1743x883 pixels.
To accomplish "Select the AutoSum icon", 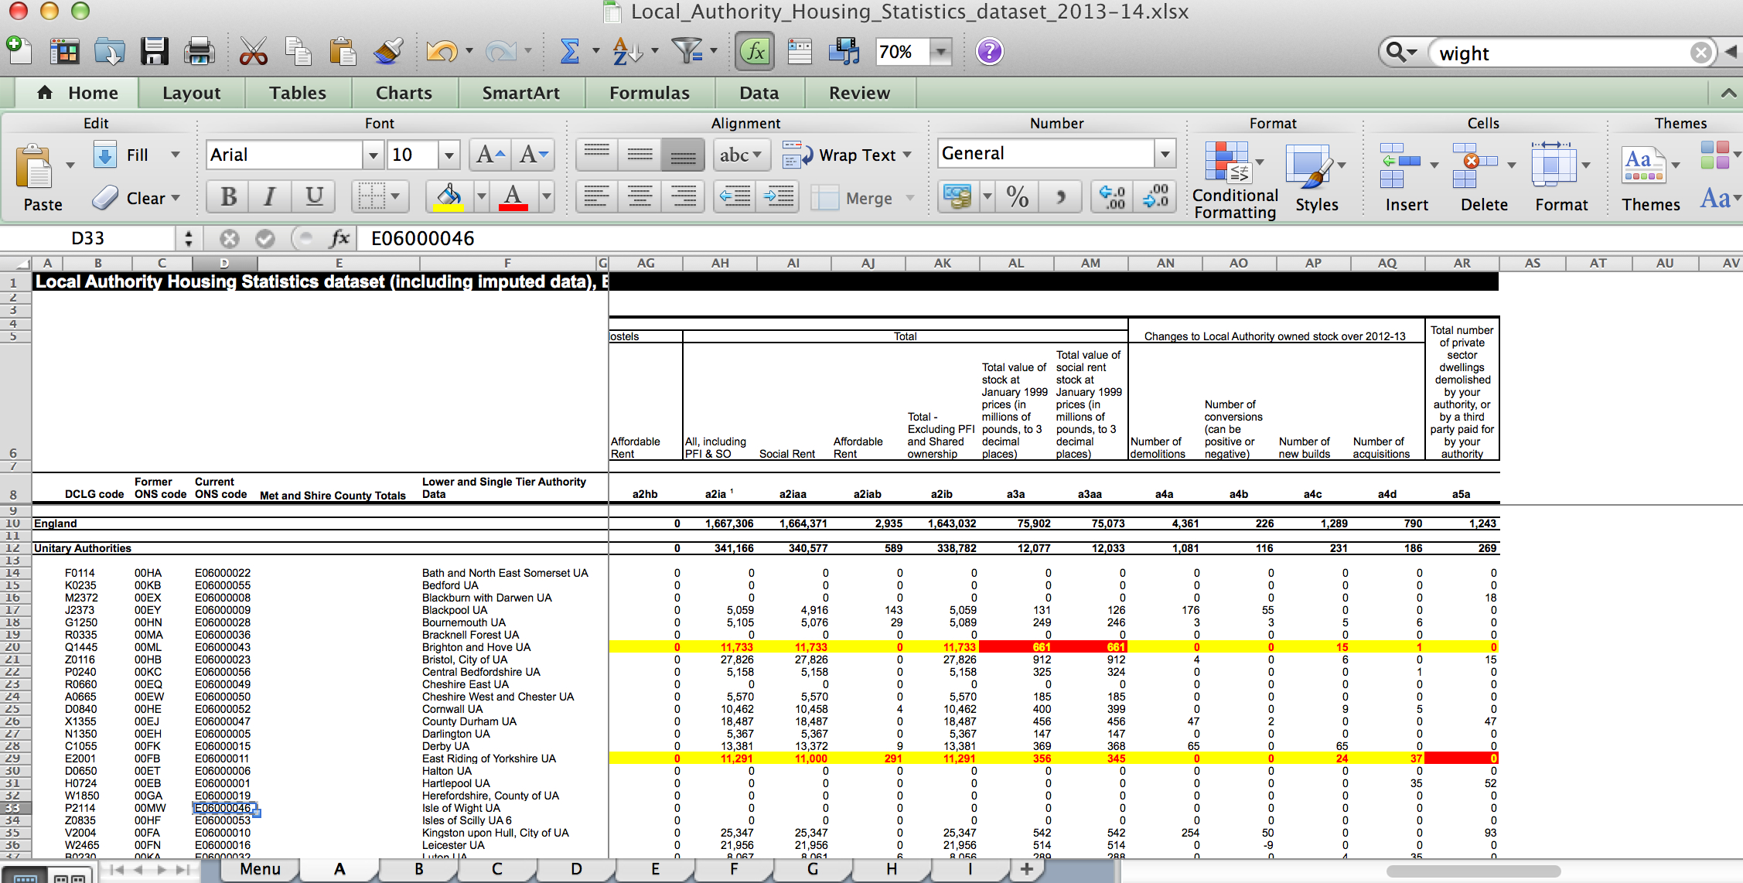I will (570, 51).
